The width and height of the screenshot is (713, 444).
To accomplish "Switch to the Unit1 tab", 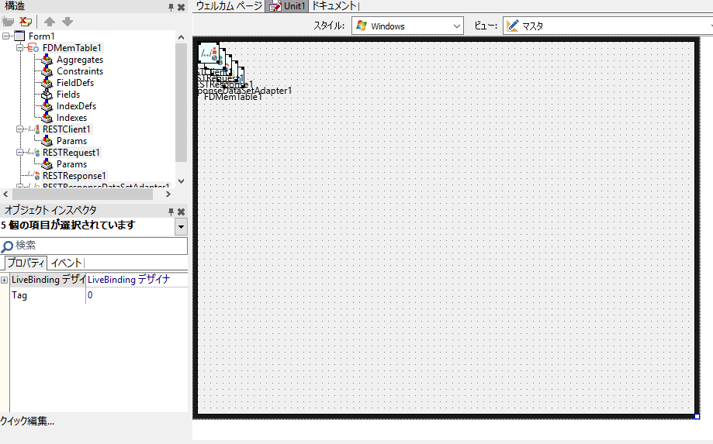I will (287, 6).
